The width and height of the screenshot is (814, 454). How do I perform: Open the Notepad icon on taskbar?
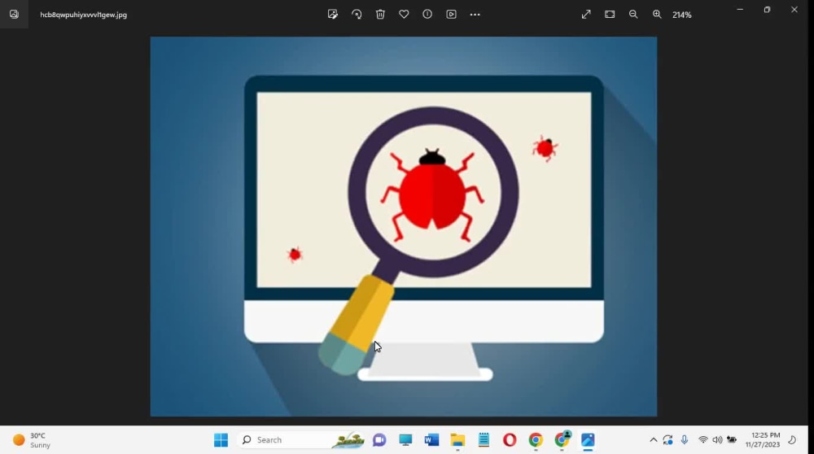(484, 440)
